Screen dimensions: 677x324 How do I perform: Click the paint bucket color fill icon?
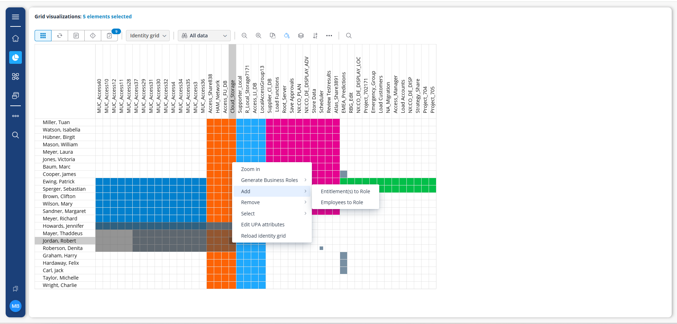coord(286,36)
